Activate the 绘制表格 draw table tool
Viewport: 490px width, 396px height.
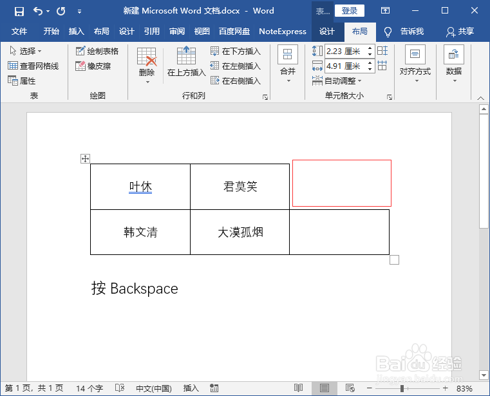[97, 51]
